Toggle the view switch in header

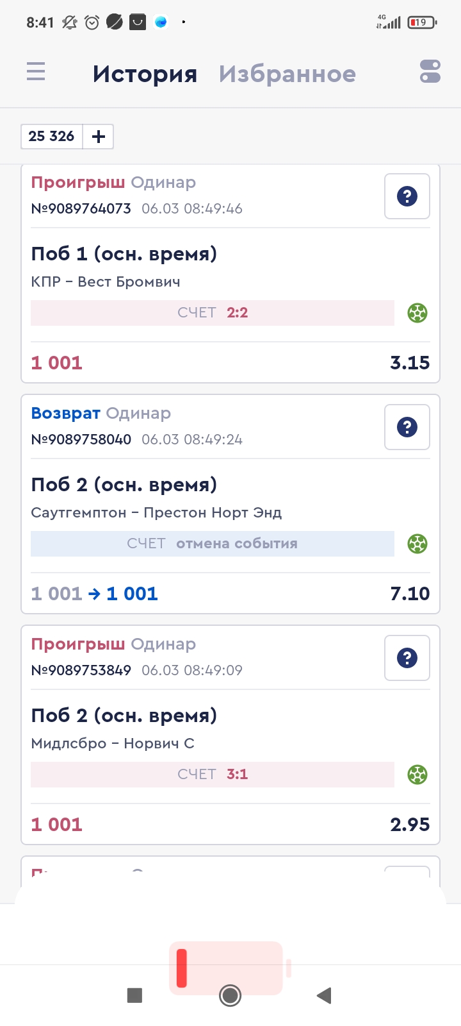pos(430,71)
